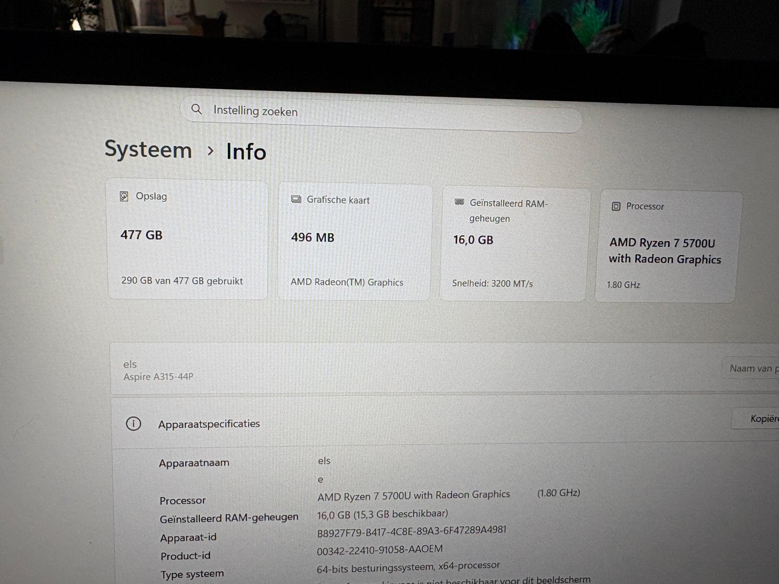Click the 'Aspire A315-44P' model name
Screen dimensions: 779x584
click(158, 376)
